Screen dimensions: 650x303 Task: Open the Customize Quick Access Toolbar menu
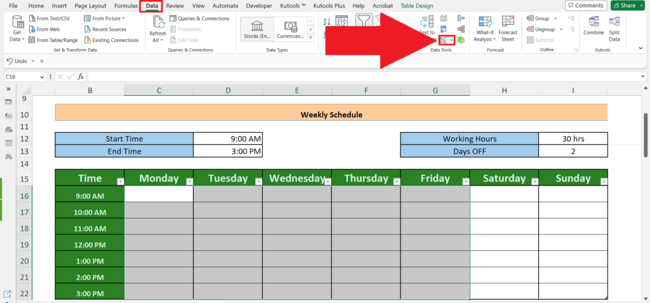pyautogui.click(x=41, y=61)
